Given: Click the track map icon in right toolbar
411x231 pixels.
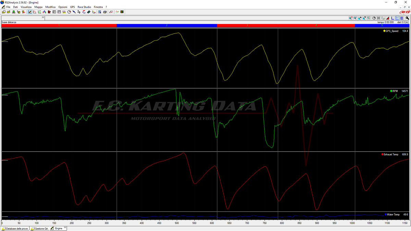Looking at the screenshot, I should click(x=383, y=18).
